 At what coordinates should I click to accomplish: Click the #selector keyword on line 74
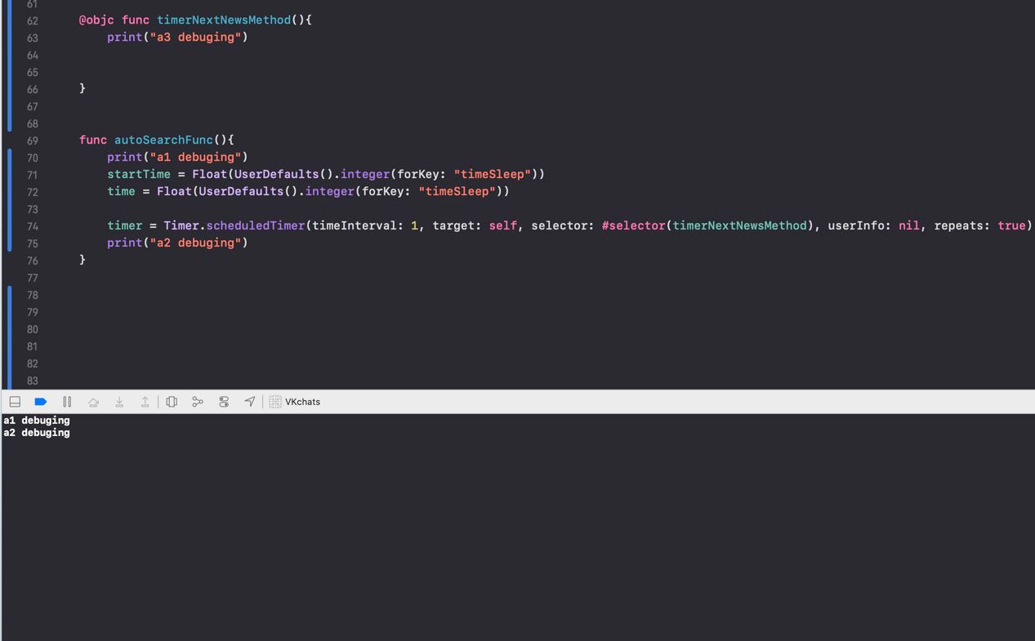[x=634, y=225]
